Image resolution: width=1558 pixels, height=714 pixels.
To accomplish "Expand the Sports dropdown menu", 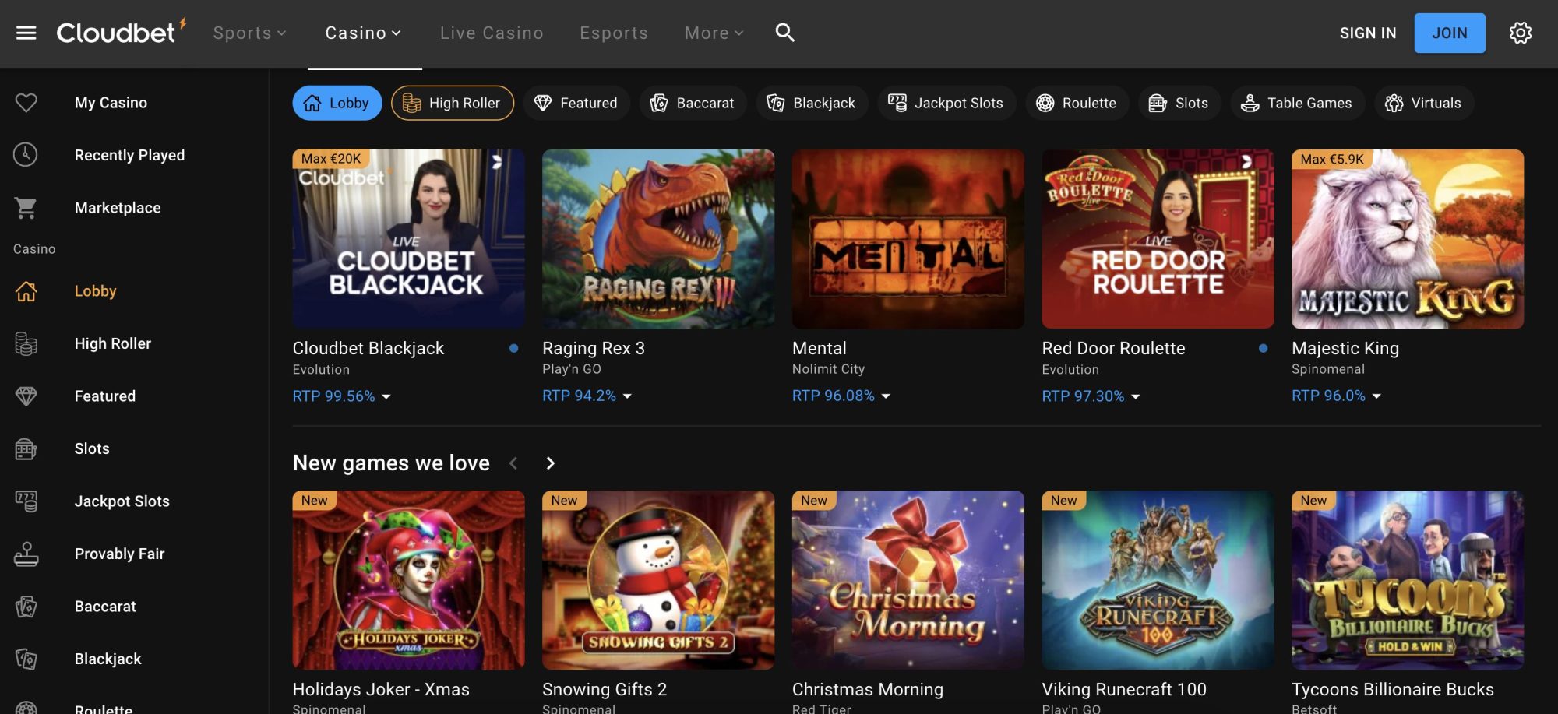I will click(x=249, y=33).
